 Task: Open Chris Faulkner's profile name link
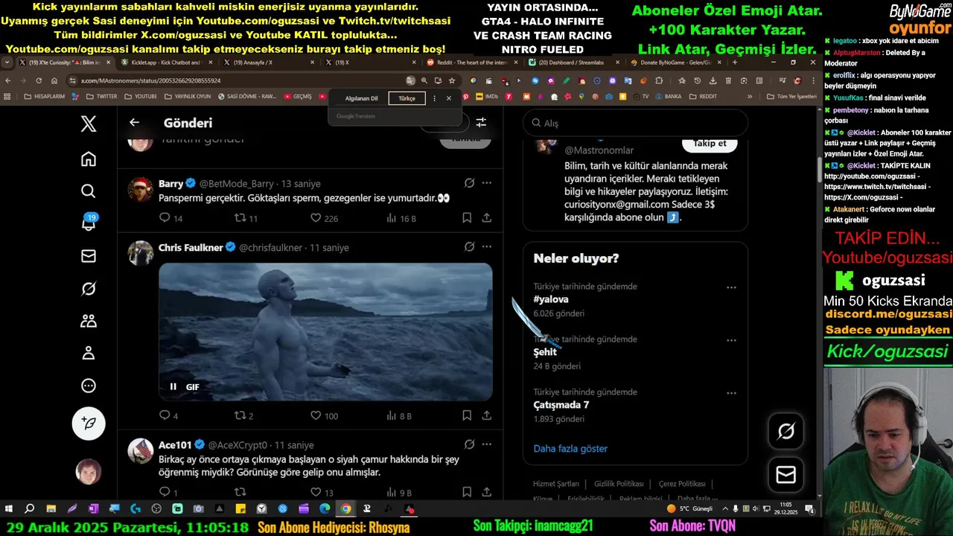click(x=191, y=247)
